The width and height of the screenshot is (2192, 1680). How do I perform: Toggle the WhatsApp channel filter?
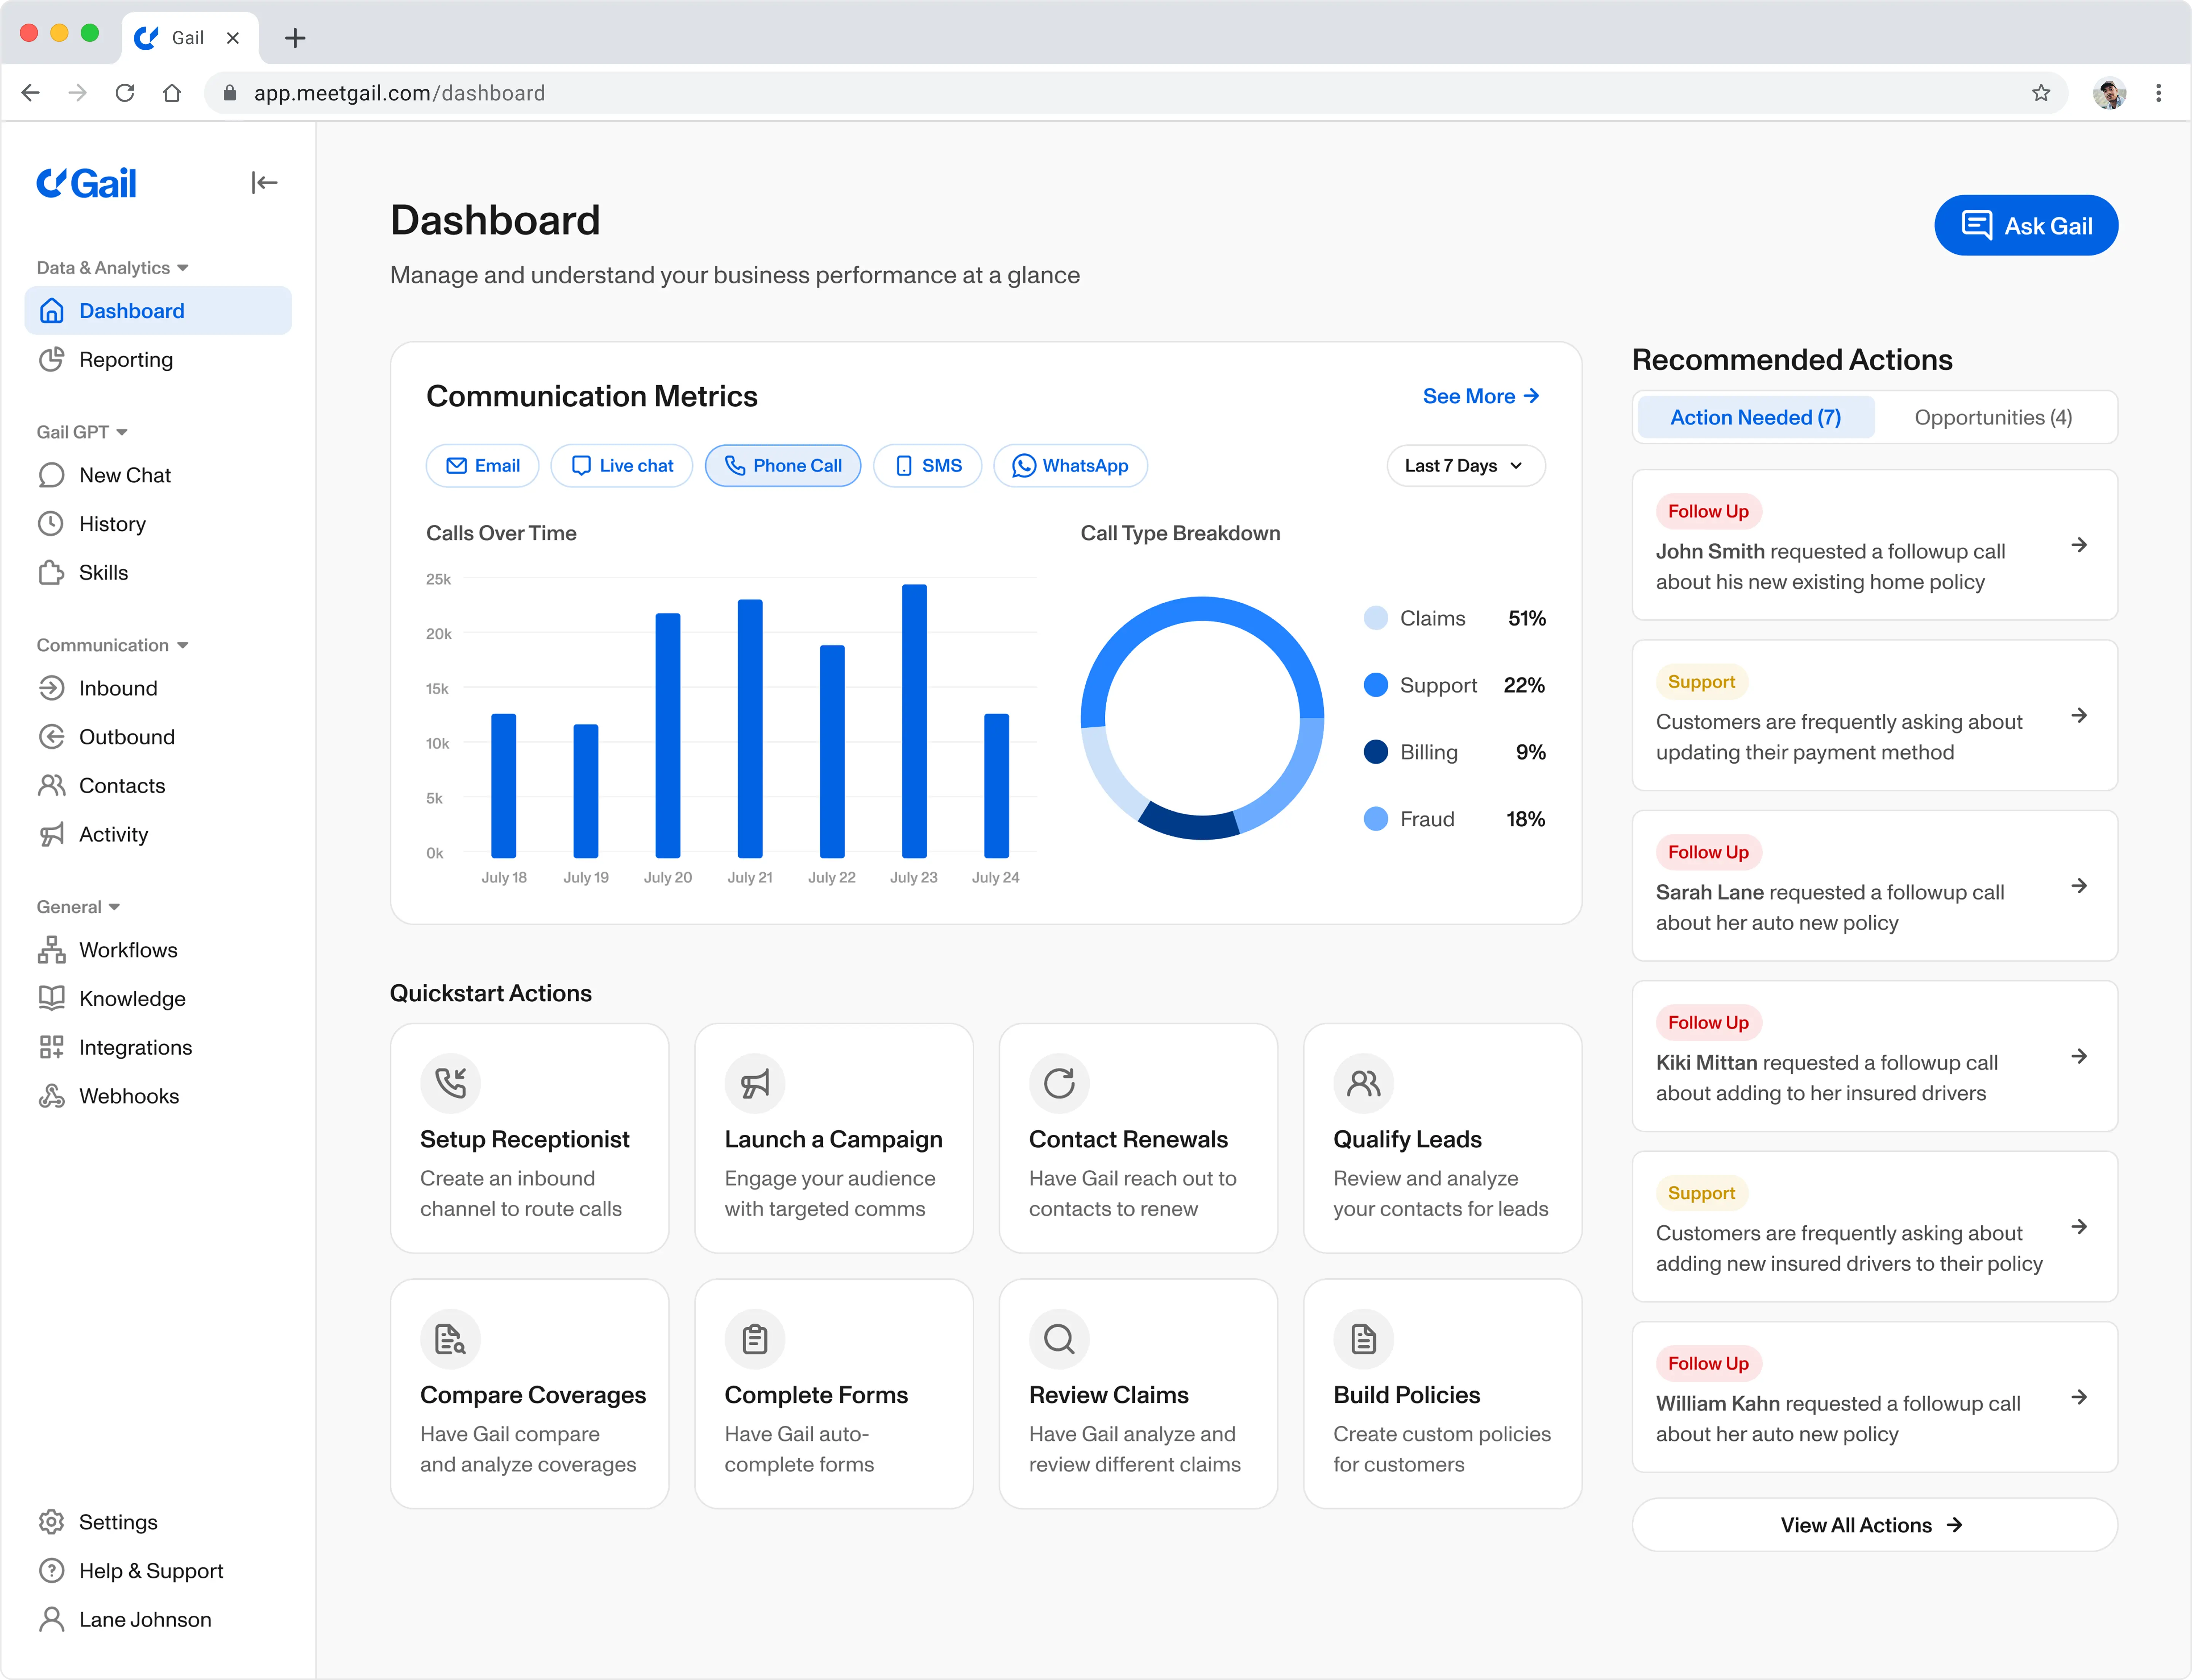click(x=1071, y=466)
